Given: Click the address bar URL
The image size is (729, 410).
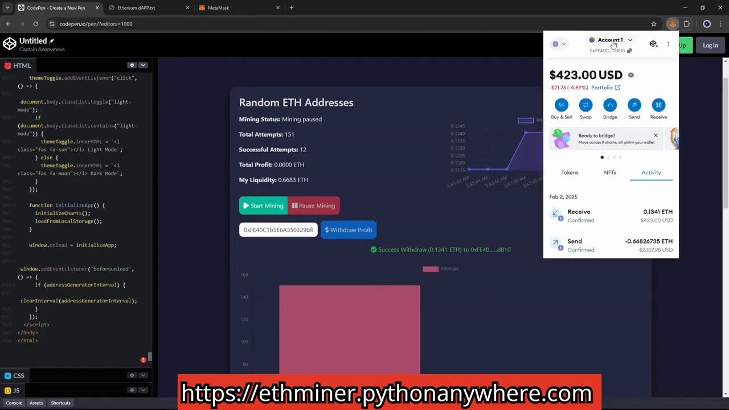Looking at the screenshot, I should point(96,24).
